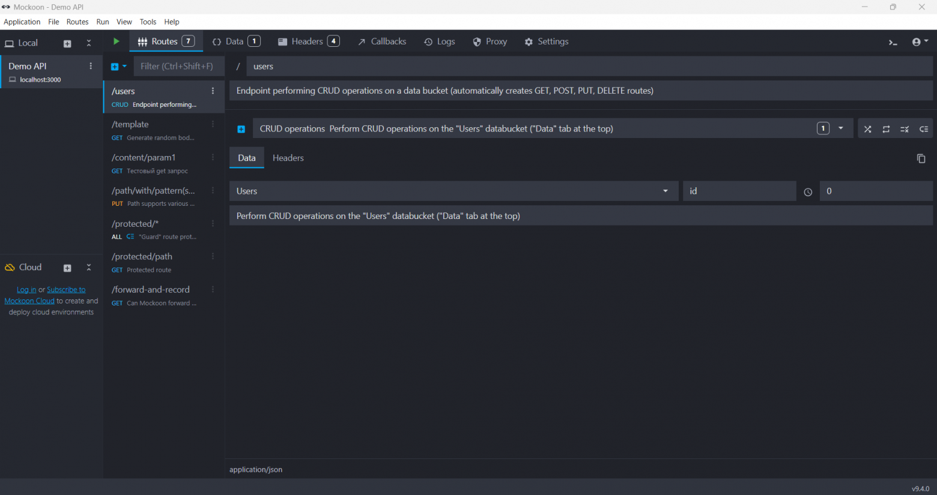The width and height of the screenshot is (937, 495).
Task: Start the mock server with play button
Action: pos(117,41)
